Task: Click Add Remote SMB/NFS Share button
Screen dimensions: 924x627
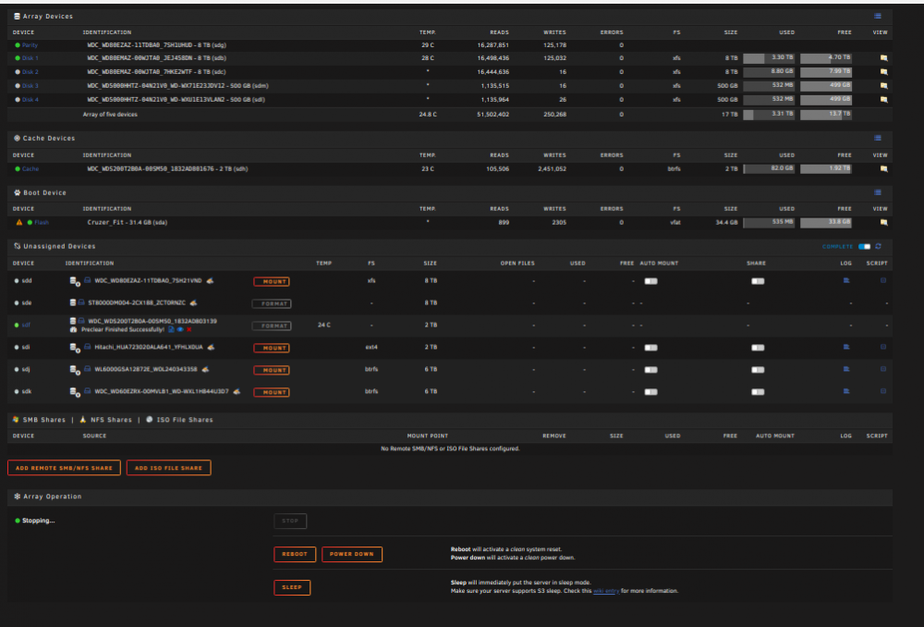Action: click(65, 468)
